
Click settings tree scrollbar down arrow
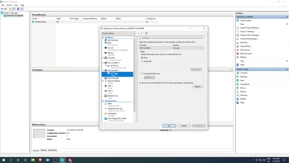135,121
